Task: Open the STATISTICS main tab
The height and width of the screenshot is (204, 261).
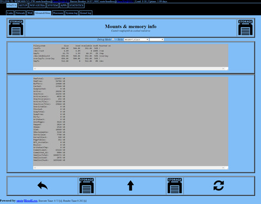Action: (76, 5)
